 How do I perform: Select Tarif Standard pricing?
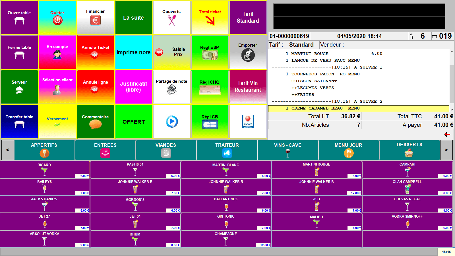coord(248,17)
